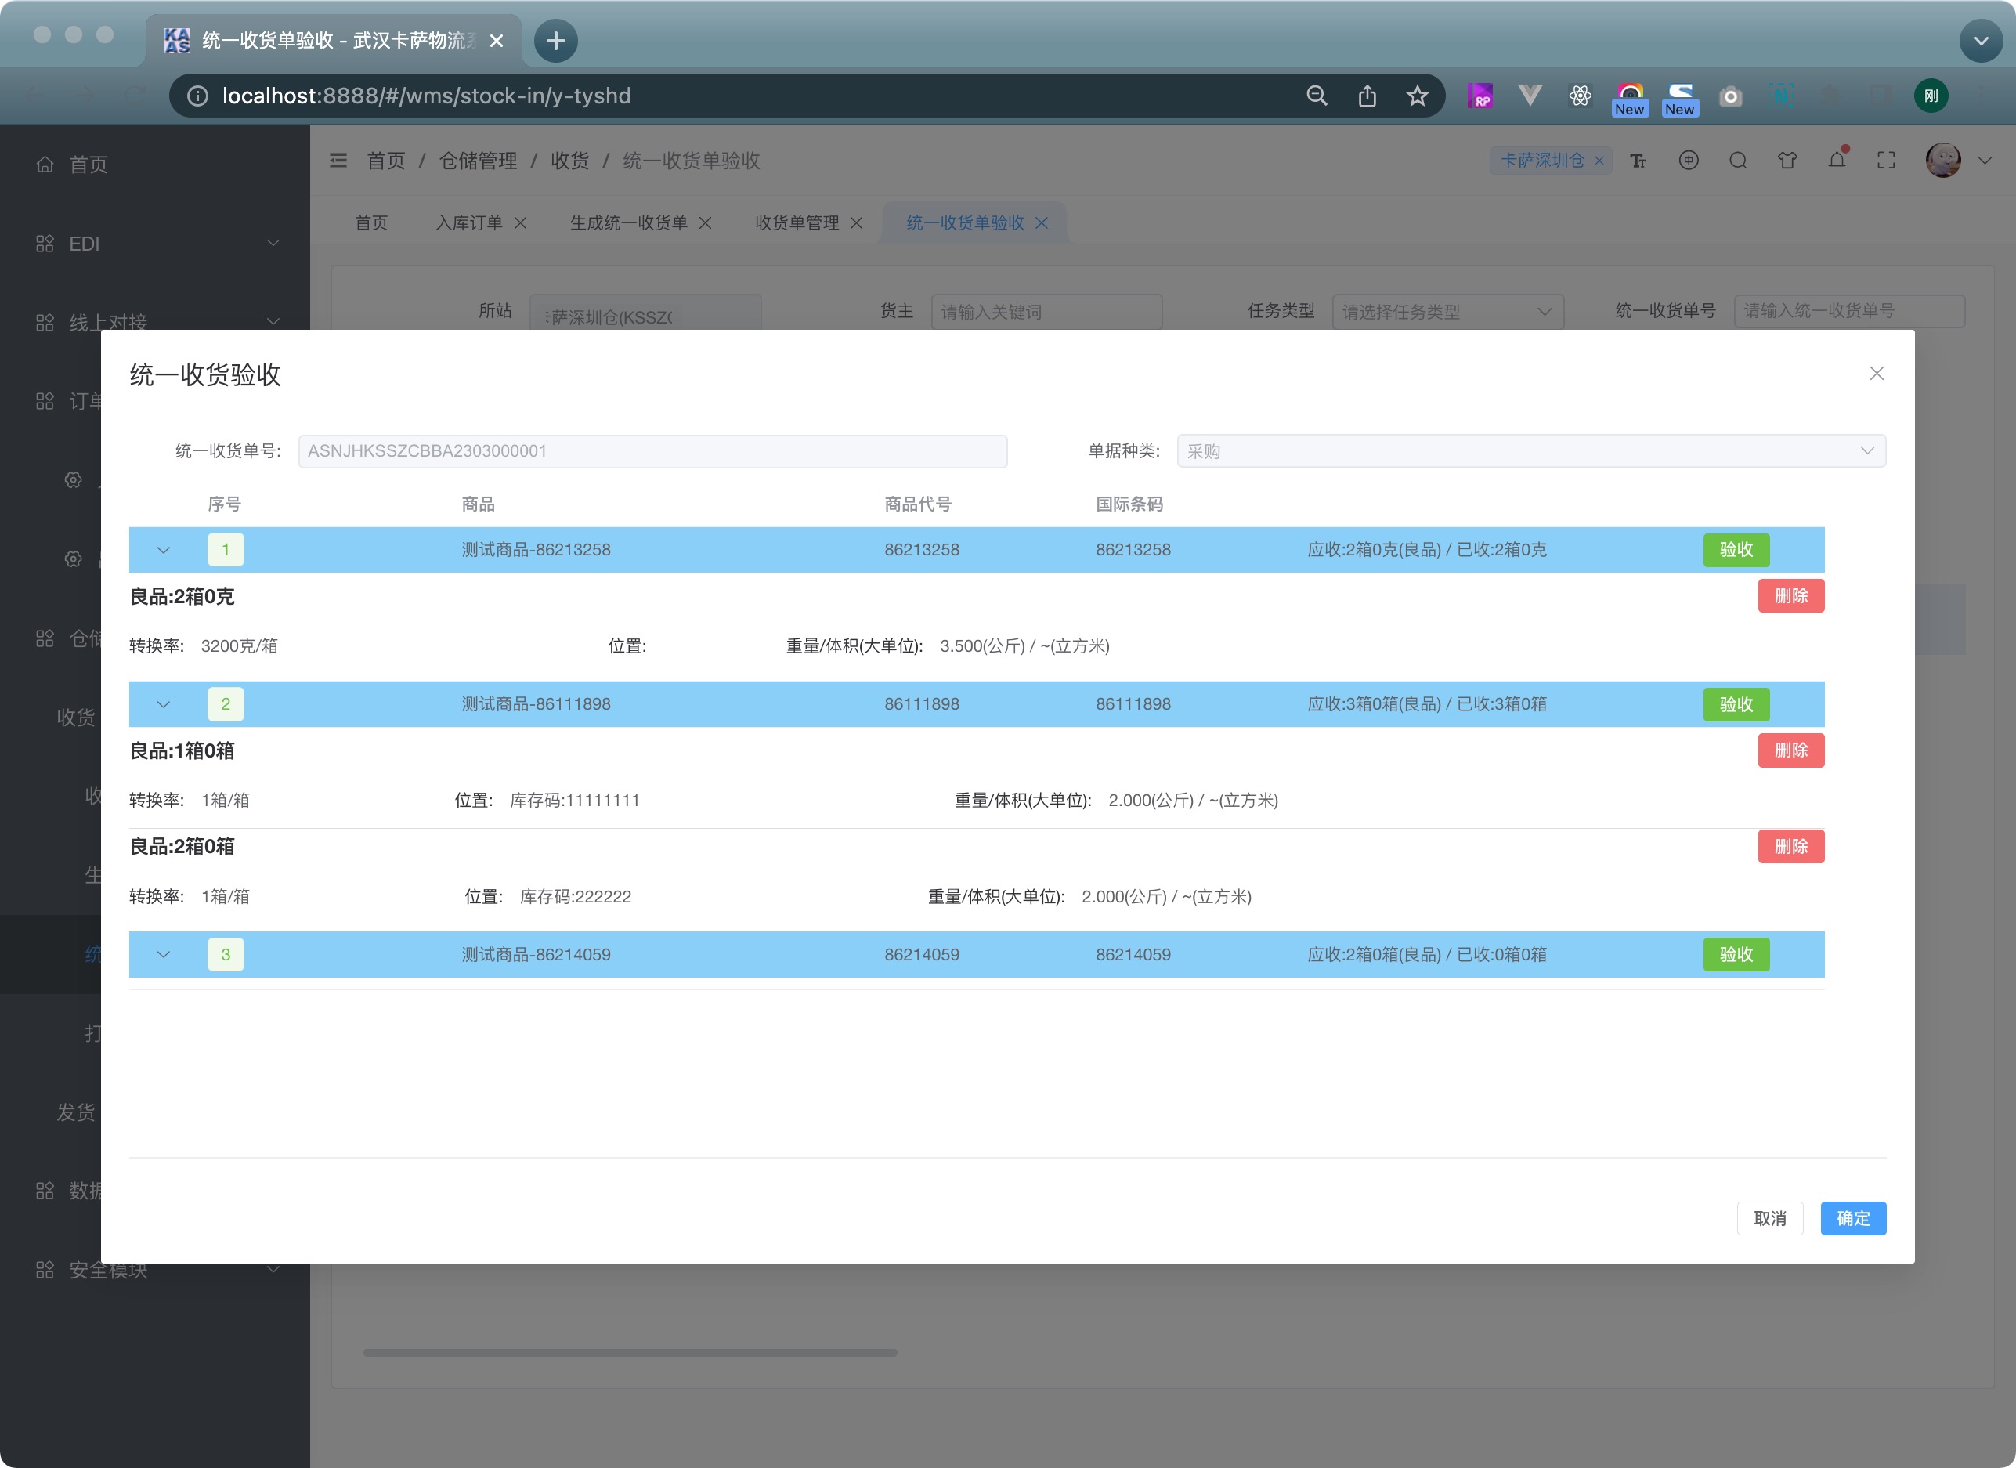This screenshot has height=1468, width=2016.
Task: Open the 单据种类 dropdown showing 采购
Action: coord(1530,450)
